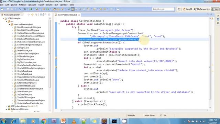Open dropdown next to Run external tools
The height and width of the screenshot is (124, 220).
click(40, 9)
